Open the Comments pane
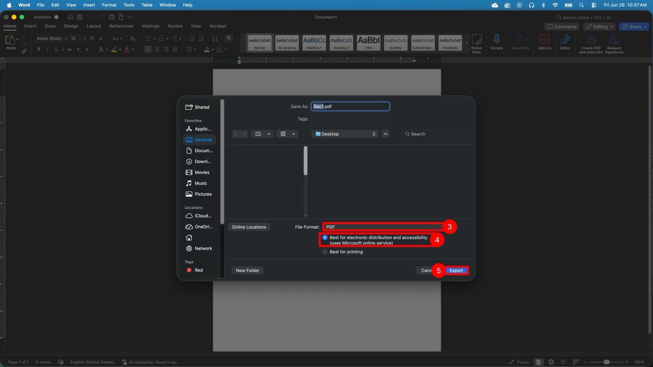Screen dimensions: 653x367 coord(562,27)
